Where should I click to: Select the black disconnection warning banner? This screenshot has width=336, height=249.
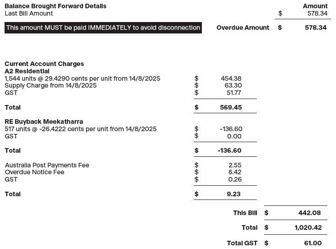coord(103,28)
